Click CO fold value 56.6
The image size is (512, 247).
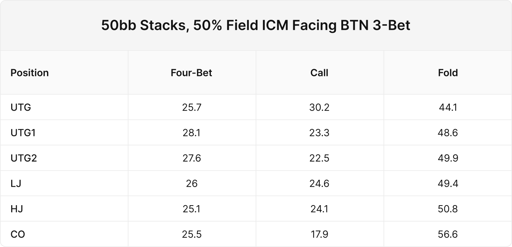coord(448,234)
